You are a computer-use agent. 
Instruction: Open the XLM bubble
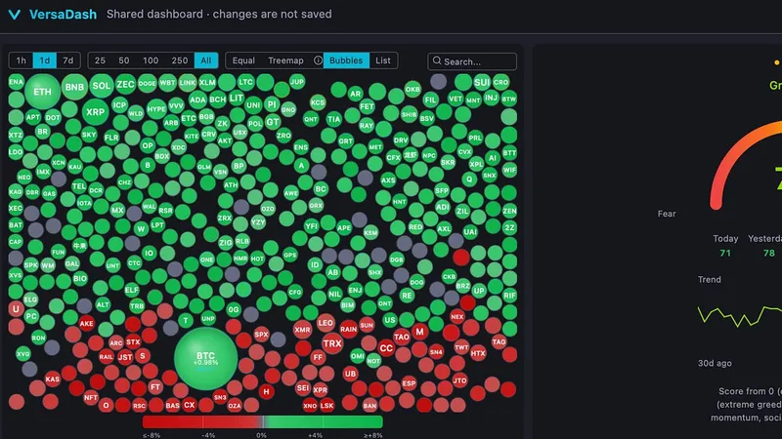click(x=207, y=83)
